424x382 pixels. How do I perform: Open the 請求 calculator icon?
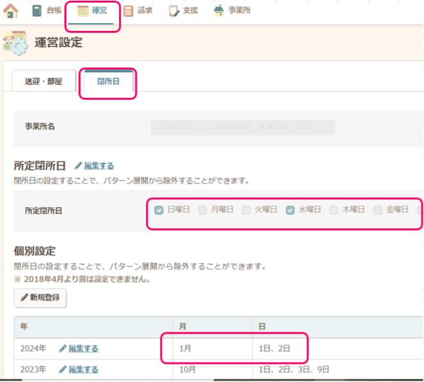click(128, 11)
